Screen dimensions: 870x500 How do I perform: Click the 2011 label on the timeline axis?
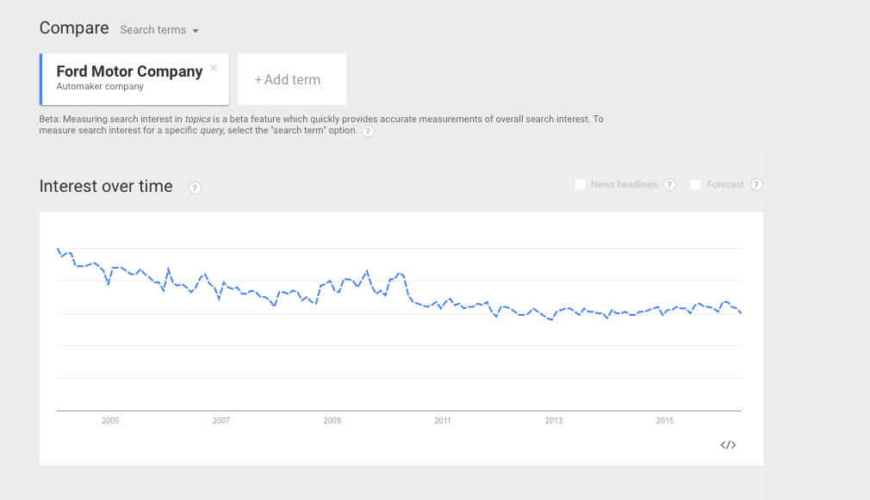pyautogui.click(x=442, y=421)
